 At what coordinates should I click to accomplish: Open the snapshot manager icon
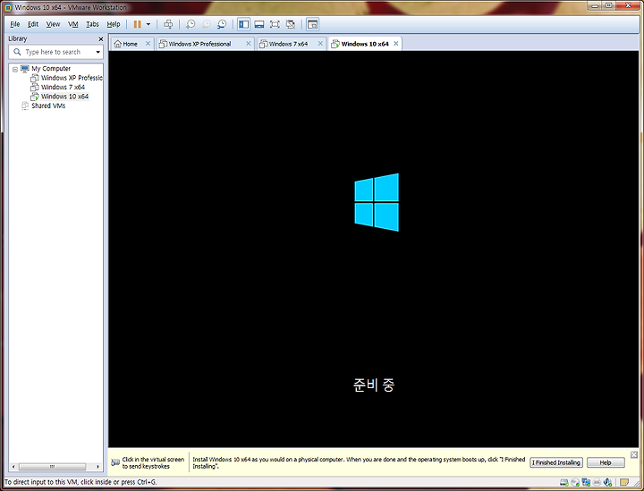pyautogui.click(x=222, y=24)
